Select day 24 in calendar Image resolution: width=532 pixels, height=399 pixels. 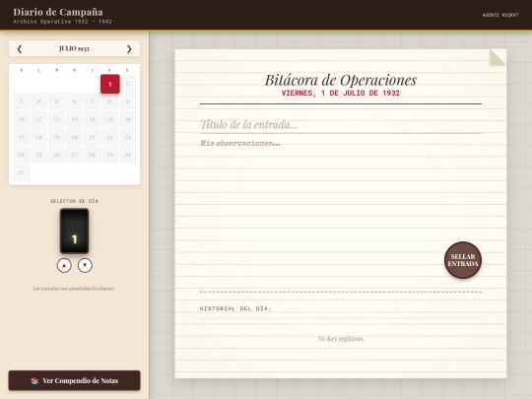[x=21, y=155]
